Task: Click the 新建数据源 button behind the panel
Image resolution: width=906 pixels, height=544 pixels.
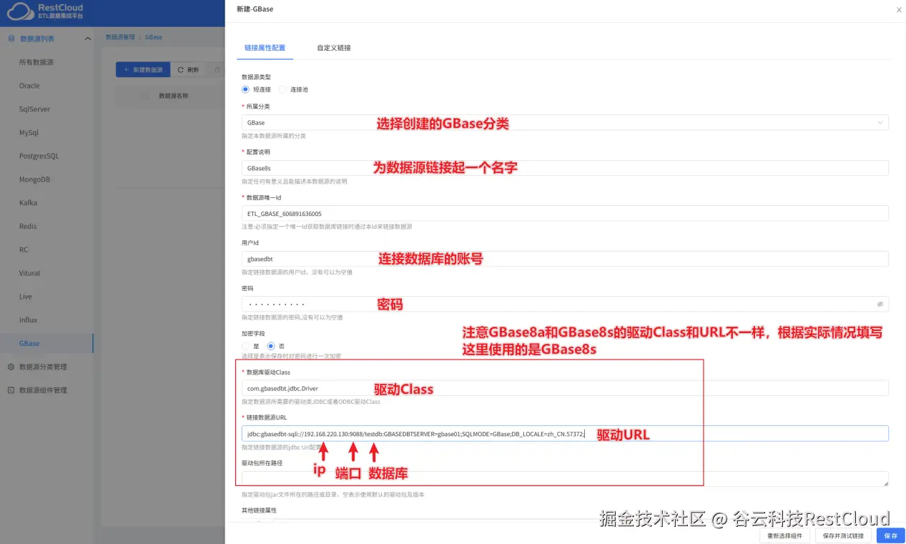Action: coord(143,69)
